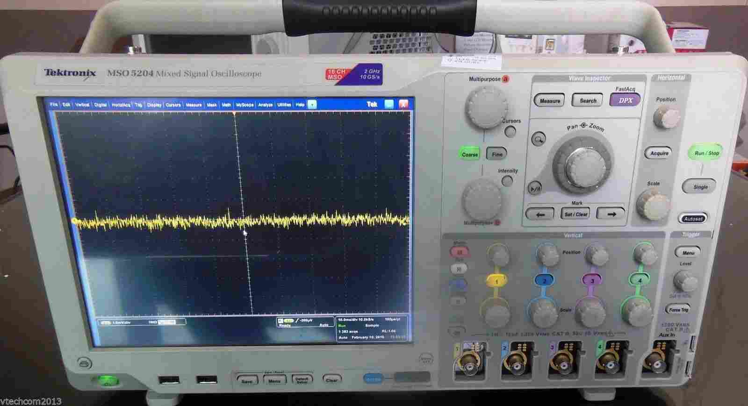Open the Utilities menu
The height and width of the screenshot is (406, 748).
click(x=284, y=105)
